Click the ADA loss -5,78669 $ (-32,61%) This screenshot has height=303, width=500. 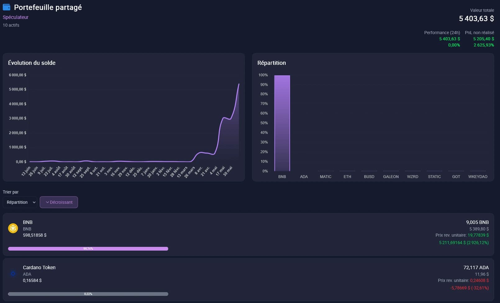(469, 288)
